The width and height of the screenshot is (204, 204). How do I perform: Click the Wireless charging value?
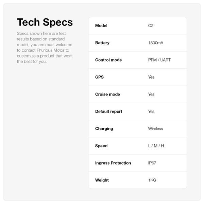point(155,129)
